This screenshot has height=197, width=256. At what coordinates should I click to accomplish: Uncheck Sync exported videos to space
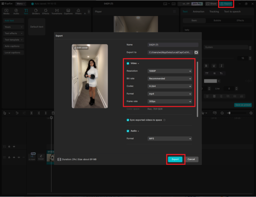tap(128, 120)
